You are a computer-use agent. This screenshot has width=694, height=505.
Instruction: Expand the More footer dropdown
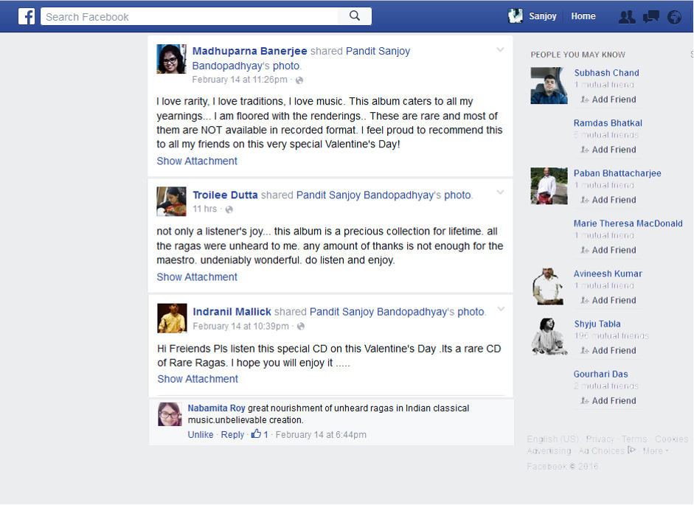[x=656, y=451]
